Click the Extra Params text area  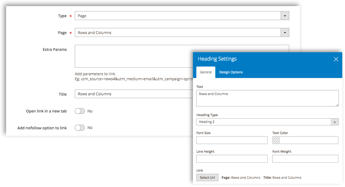[x=134, y=56]
